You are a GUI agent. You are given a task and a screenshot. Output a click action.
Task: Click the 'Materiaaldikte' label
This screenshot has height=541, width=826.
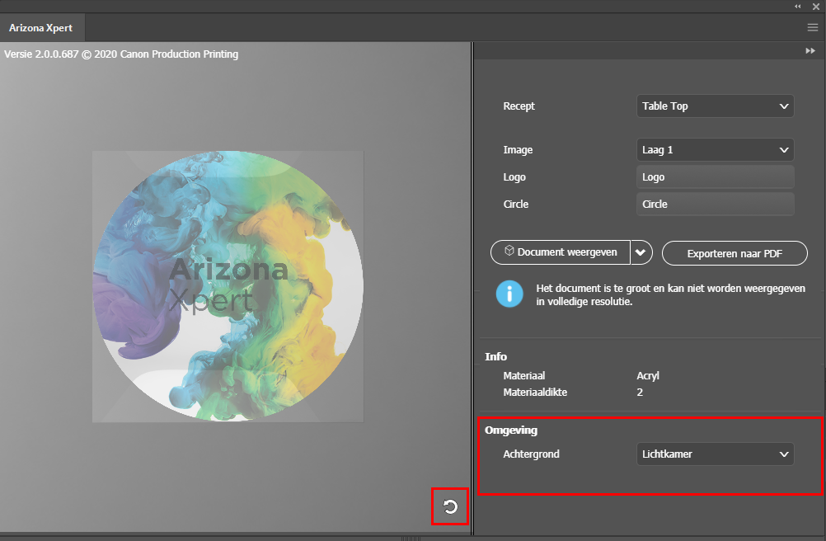tap(535, 392)
